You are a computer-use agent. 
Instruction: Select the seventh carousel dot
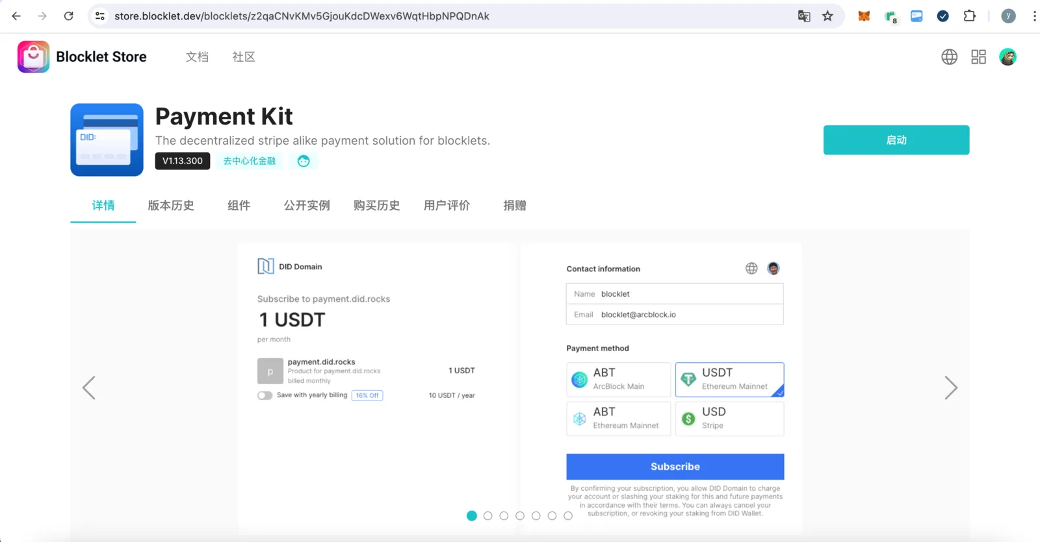click(x=568, y=515)
